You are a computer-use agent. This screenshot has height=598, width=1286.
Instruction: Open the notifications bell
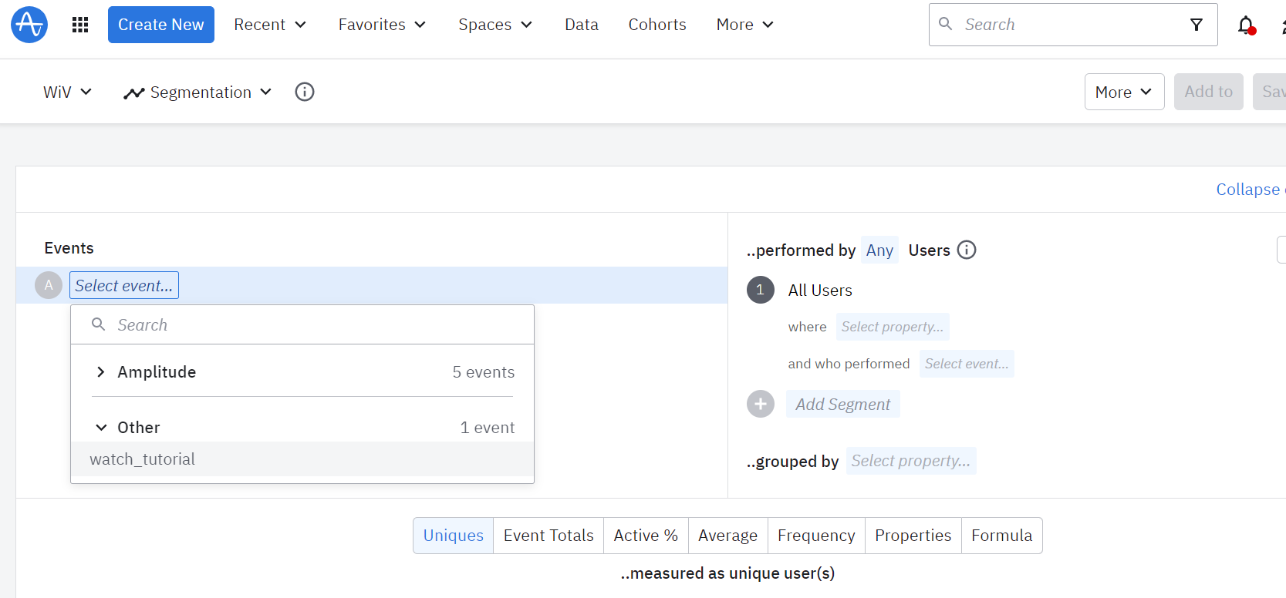1245,25
